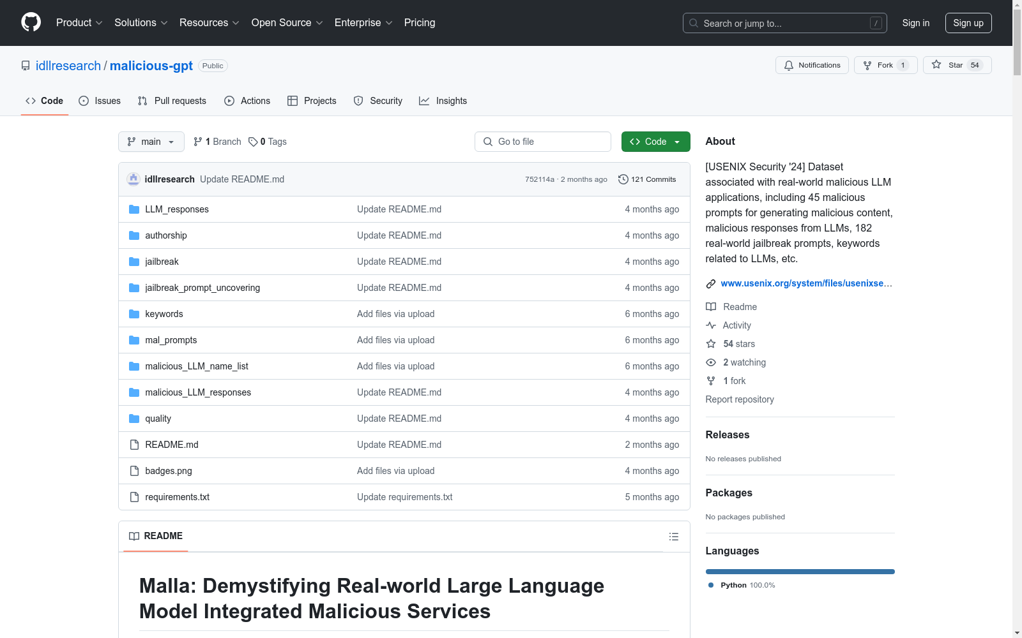
Task: Open the latest commit 'Update README.md' message
Action: 242,179
